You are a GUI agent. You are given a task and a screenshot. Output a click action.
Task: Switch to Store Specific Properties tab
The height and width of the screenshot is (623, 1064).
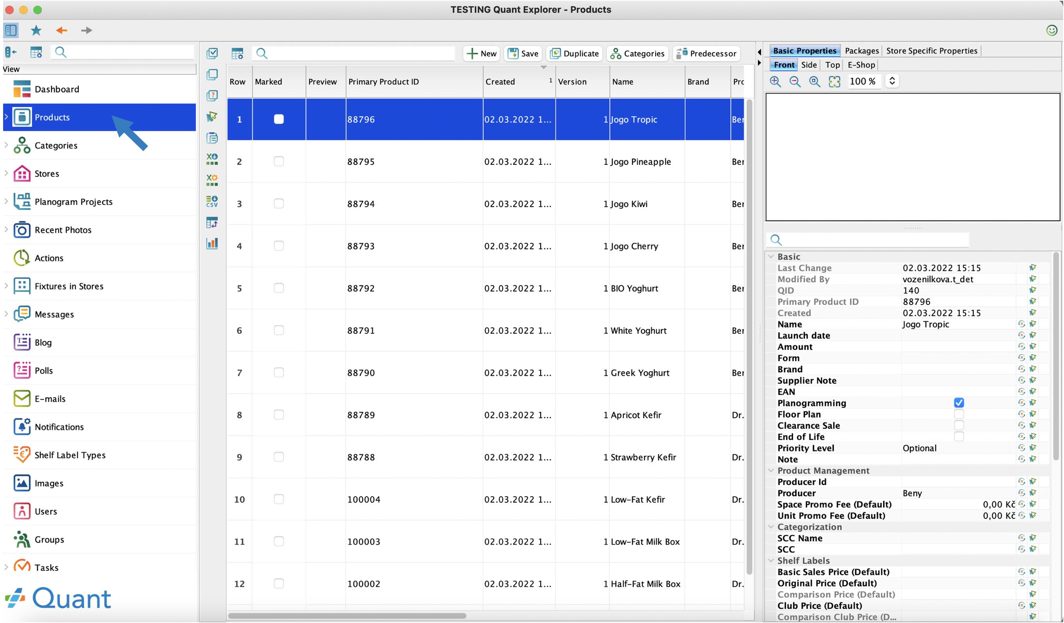931,51
